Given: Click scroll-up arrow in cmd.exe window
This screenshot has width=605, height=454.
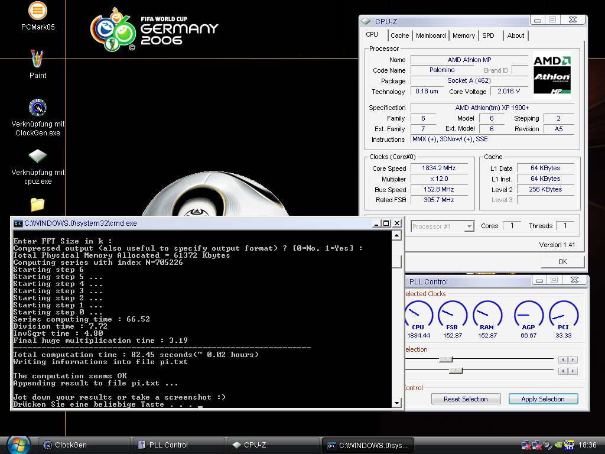Looking at the screenshot, I should (396, 235).
